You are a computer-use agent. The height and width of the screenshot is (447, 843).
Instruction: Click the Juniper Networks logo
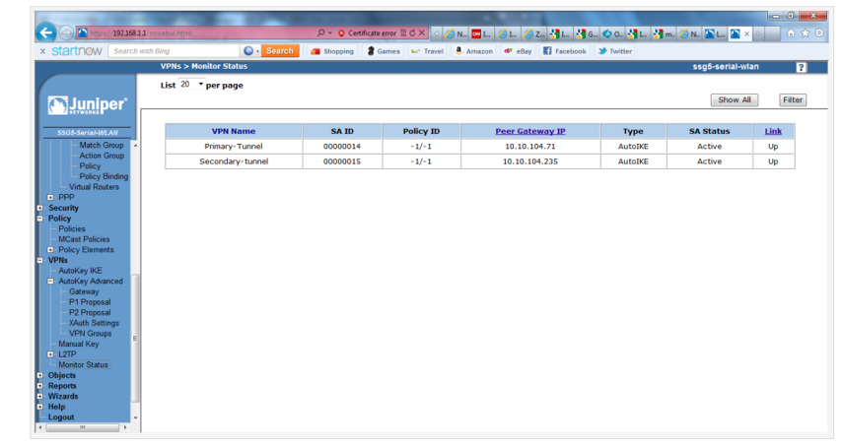click(x=87, y=105)
